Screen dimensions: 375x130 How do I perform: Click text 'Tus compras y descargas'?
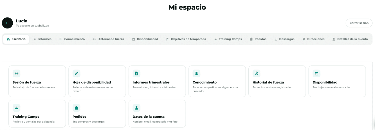[x=89, y=122]
